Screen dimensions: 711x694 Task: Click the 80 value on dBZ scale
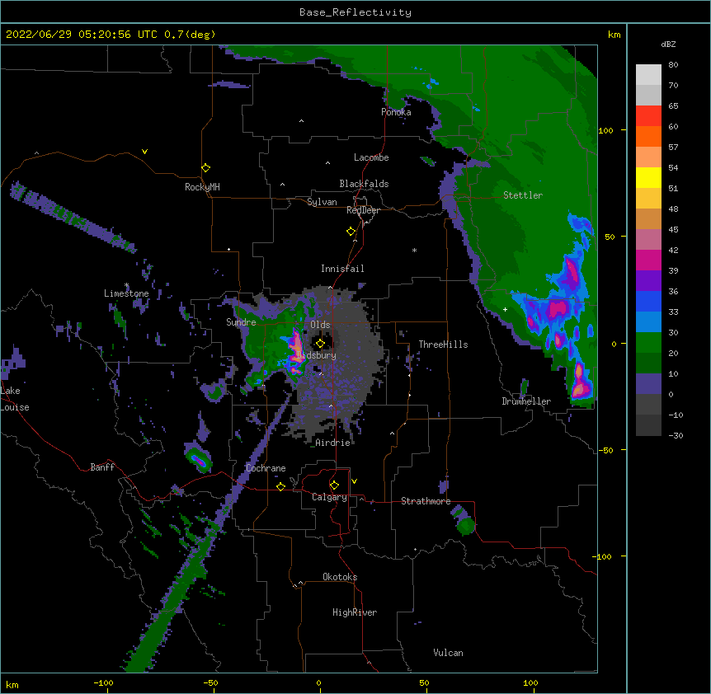[x=673, y=65]
